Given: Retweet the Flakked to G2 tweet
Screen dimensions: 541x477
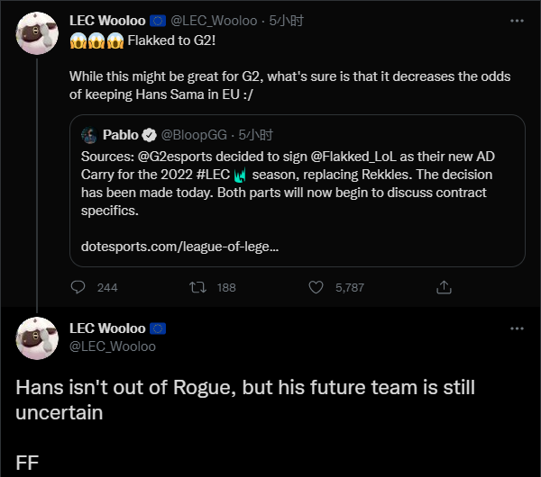Looking at the screenshot, I should tap(197, 287).
